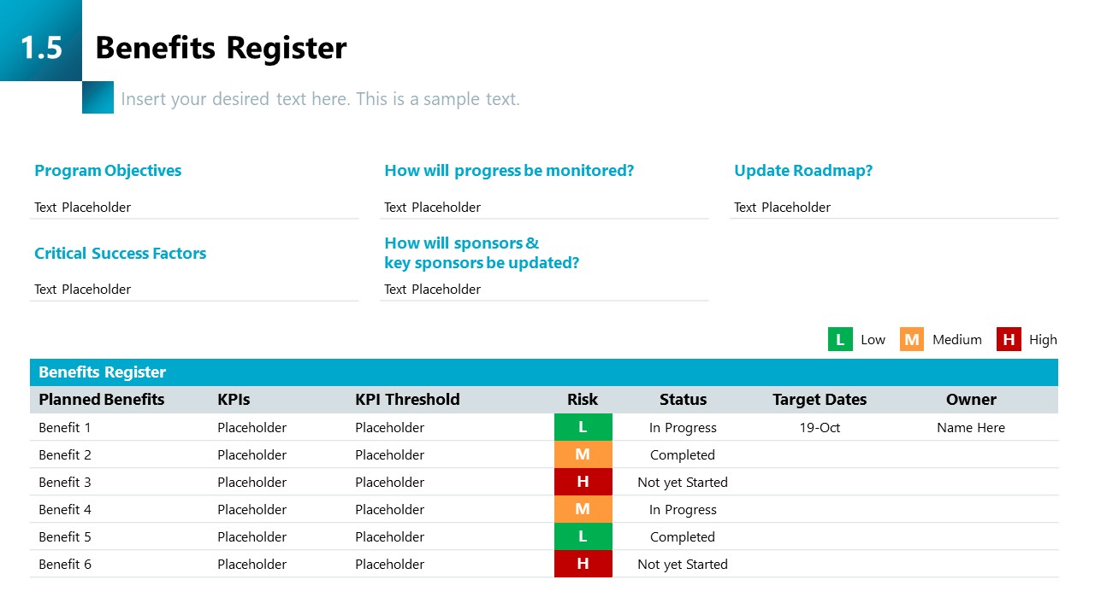Click the orange Medium legend icon
Image resolution: width=1095 pixels, height=615 pixels.
(912, 340)
